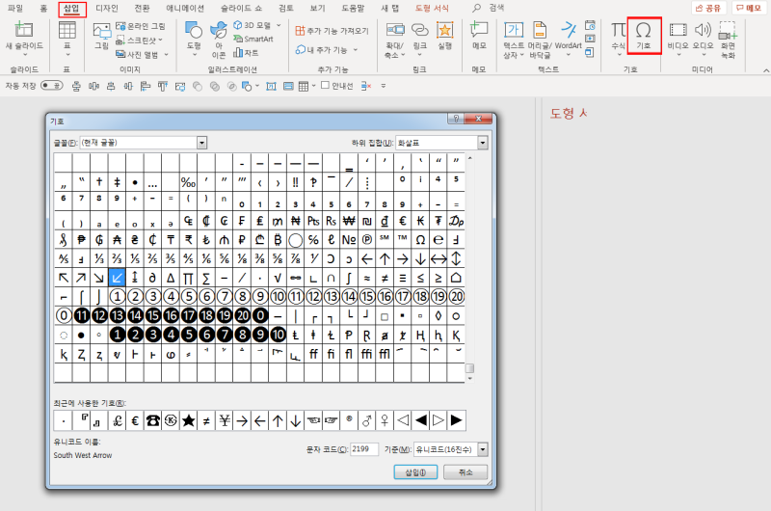Open the 하위 집합 (Subset) dropdown
Screen dimensions: 771x511
coord(482,143)
